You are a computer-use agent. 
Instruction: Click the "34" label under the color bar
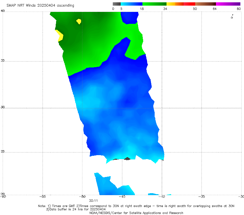(x=165, y=9)
